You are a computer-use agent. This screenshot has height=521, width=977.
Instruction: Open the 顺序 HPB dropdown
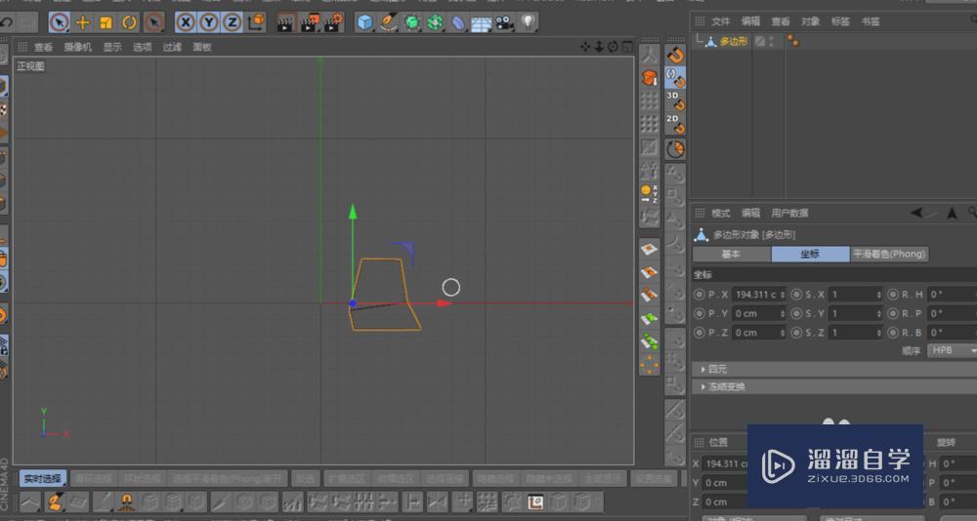coord(952,350)
